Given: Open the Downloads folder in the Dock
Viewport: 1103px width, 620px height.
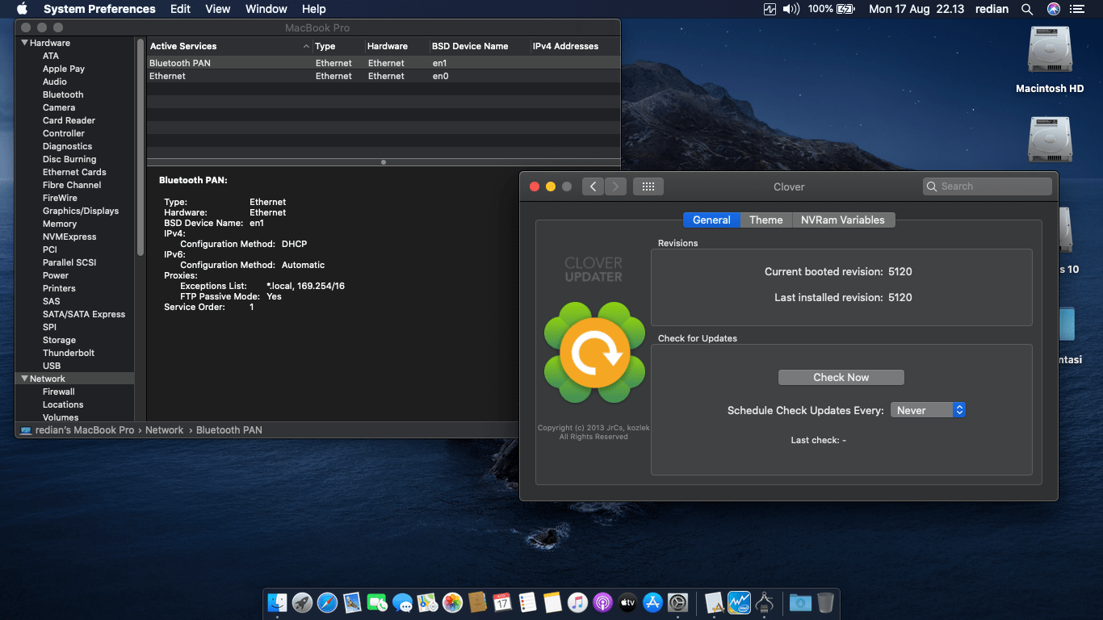Looking at the screenshot, I should pos(800,602).
